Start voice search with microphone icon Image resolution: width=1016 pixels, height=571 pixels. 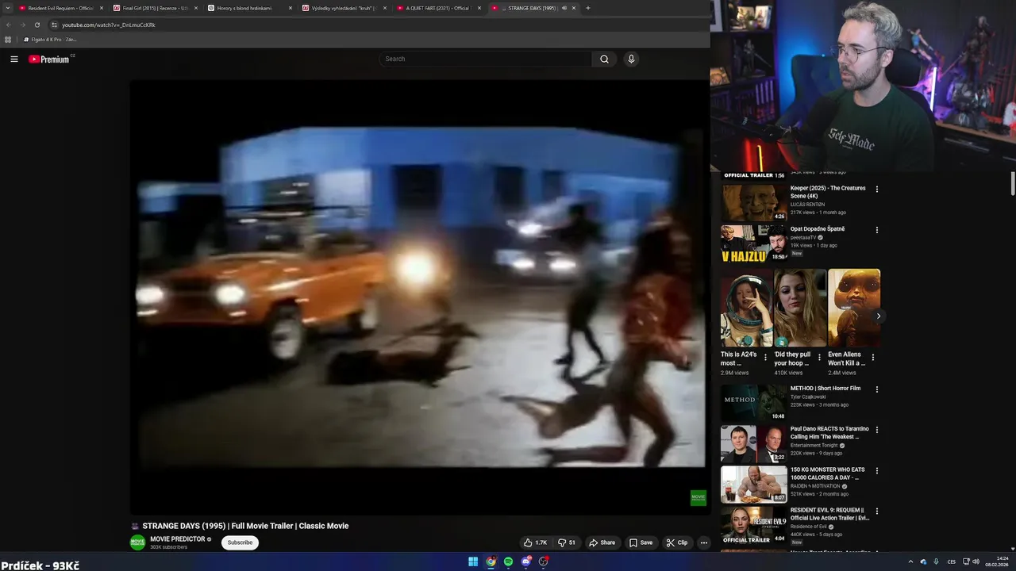click(x=631, y=59)
